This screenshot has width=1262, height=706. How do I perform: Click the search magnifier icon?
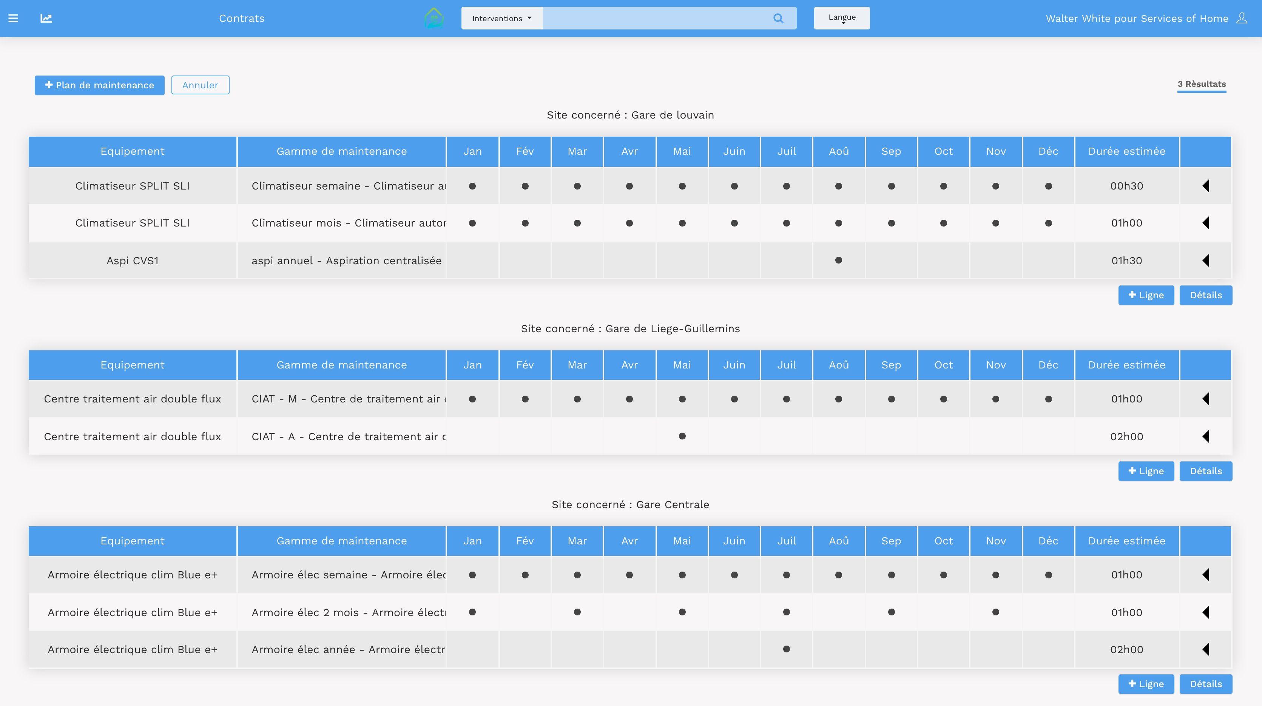pyautogui.click(x=778, y=18)
